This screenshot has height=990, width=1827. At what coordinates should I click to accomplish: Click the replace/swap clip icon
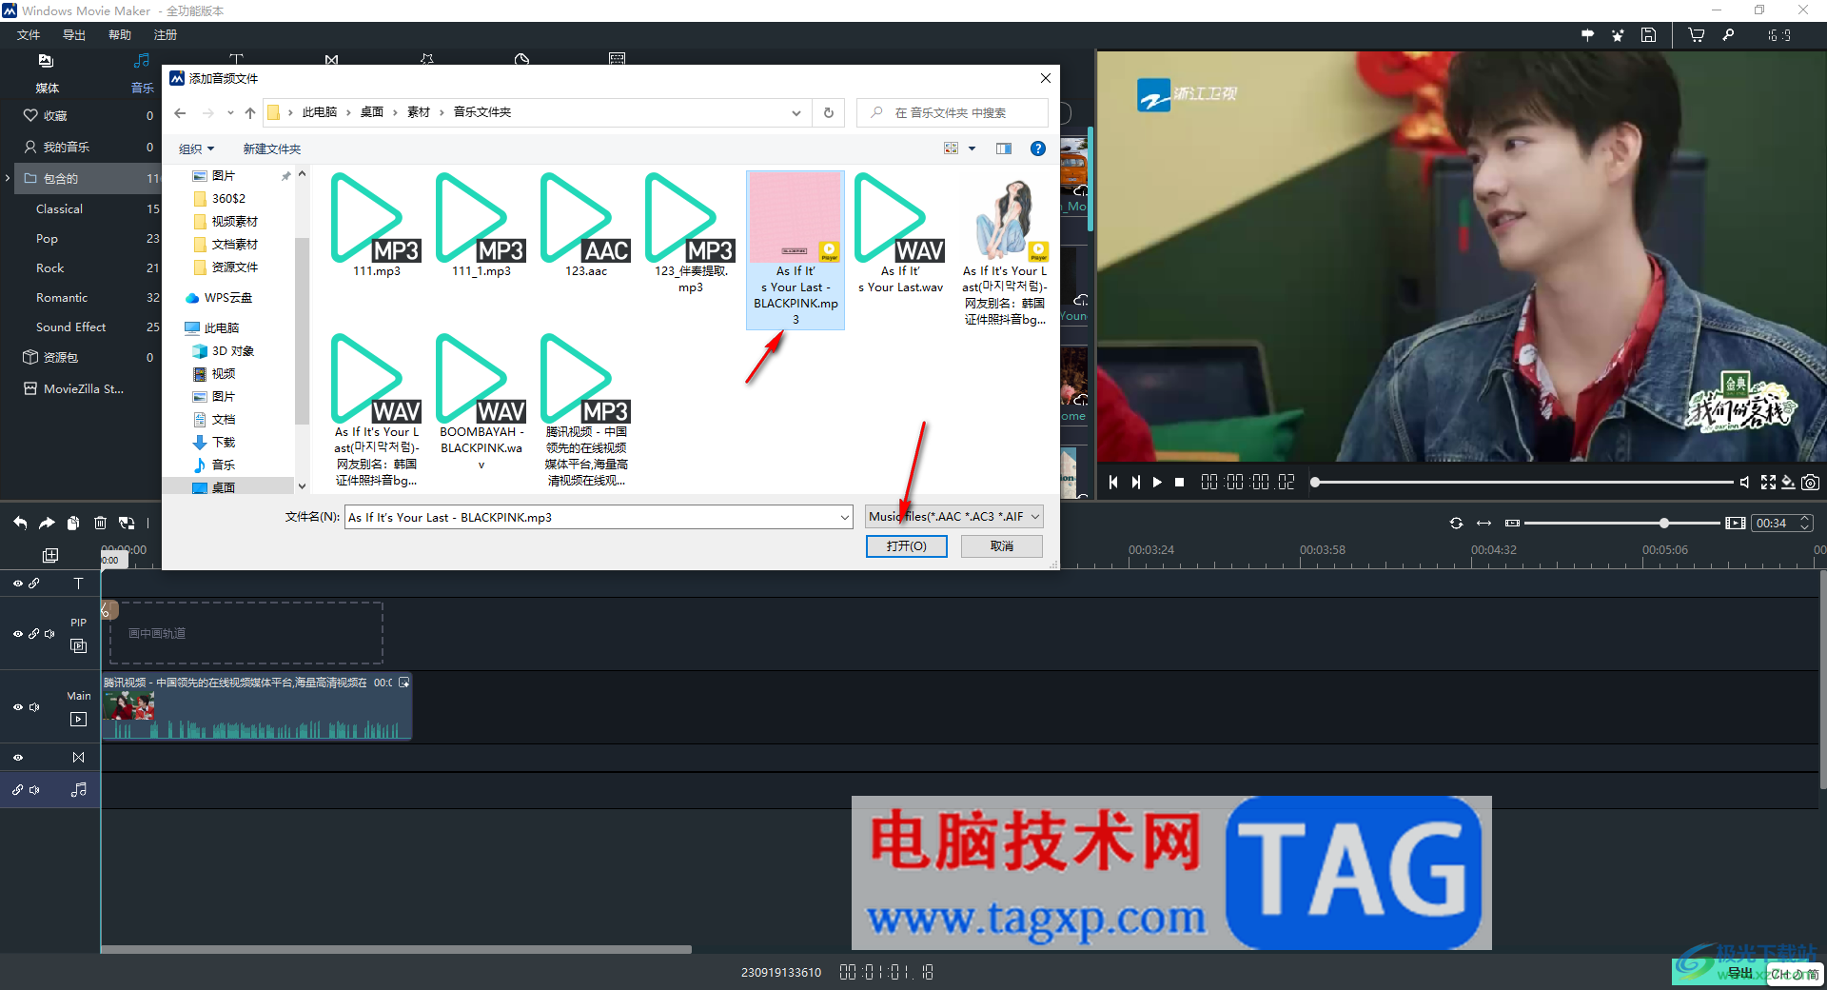(x=127, y=523)
